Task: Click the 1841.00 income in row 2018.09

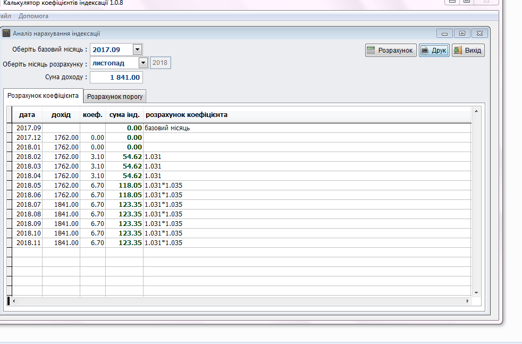Action: (61, 224)
